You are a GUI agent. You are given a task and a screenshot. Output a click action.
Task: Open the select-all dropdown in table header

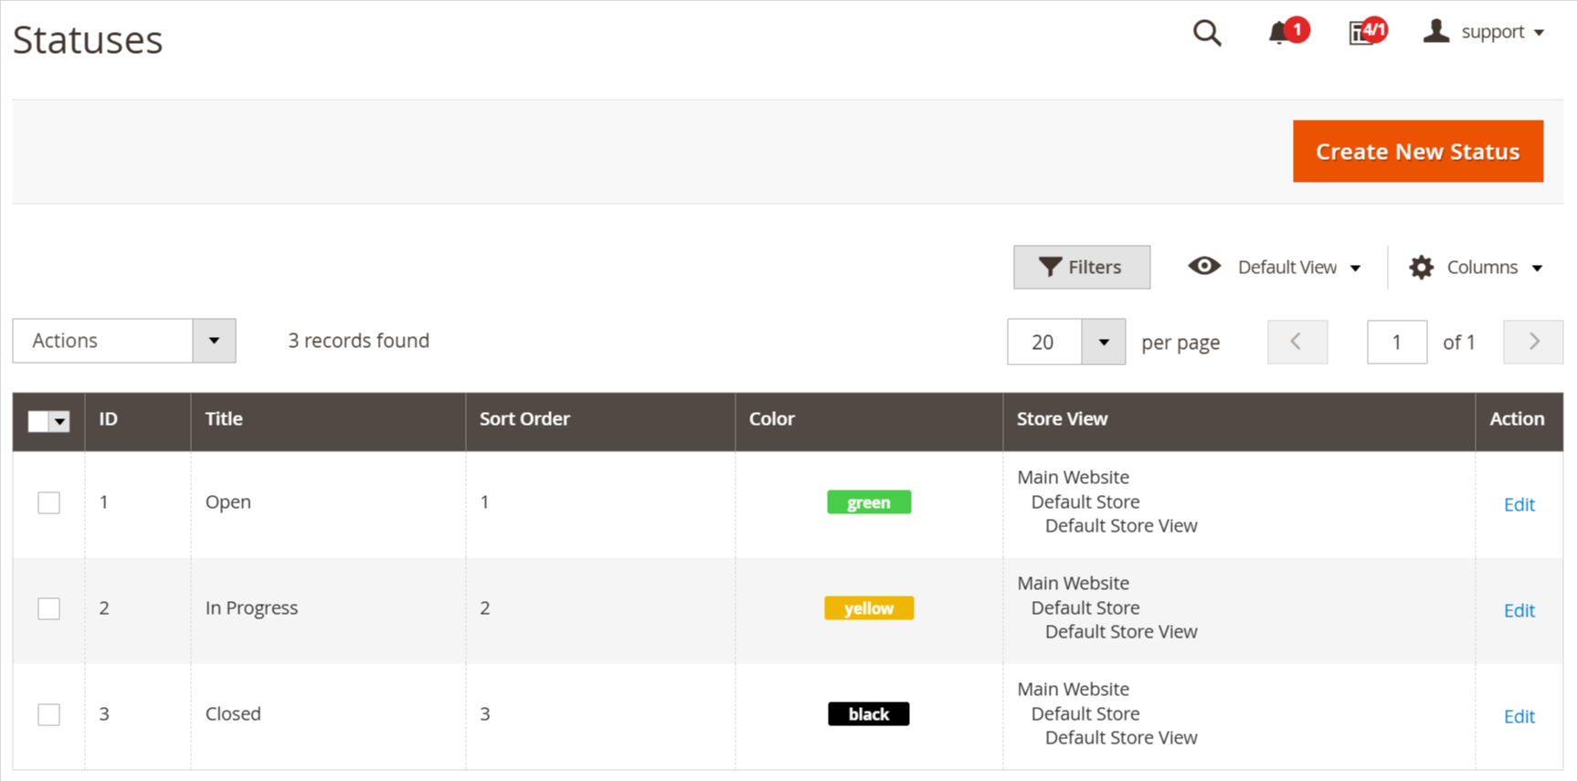pos(60,421)
